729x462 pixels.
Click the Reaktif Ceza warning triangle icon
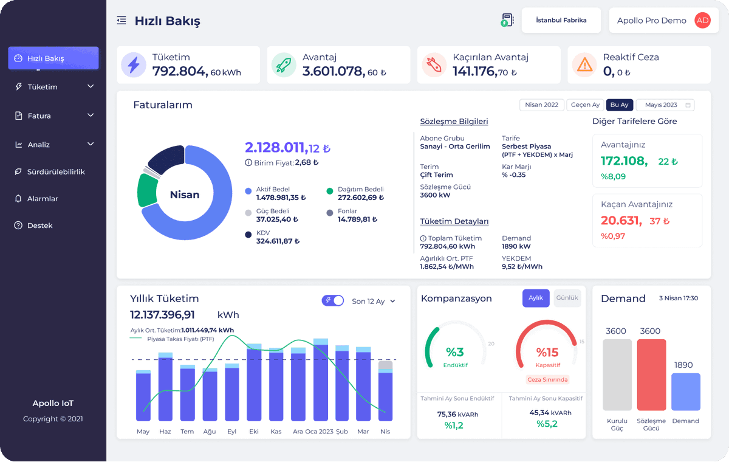pos(584,64)
